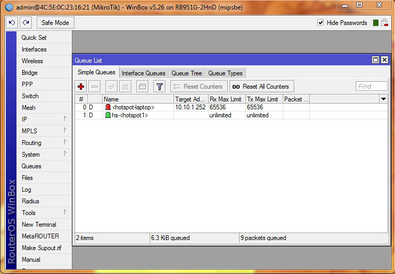Click the Find search field
The height and width of the screenshot is (274, 395).
pyautogui.click(x=372, y=87)
